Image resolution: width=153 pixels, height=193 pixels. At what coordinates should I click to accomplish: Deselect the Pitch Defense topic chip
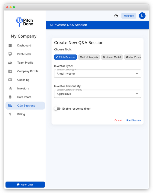65,57
